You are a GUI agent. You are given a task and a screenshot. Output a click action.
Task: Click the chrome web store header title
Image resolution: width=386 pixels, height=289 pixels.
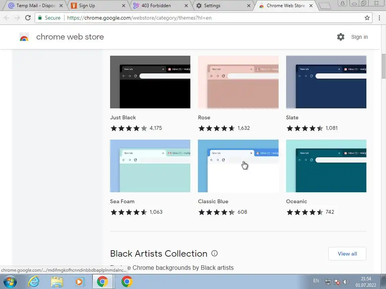[x=70, y=37]
